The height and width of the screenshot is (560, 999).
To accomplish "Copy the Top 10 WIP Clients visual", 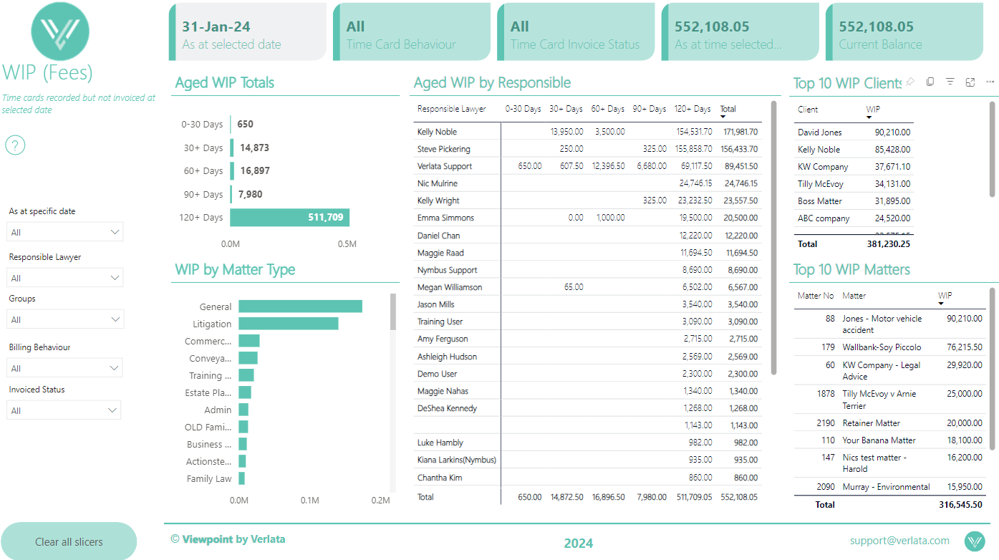I will [930, 82].
